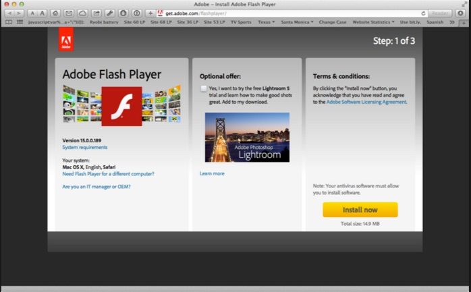Open the Site 60 LP bookmark
Screen dimensions: 471x292
[x=134, y=22]
